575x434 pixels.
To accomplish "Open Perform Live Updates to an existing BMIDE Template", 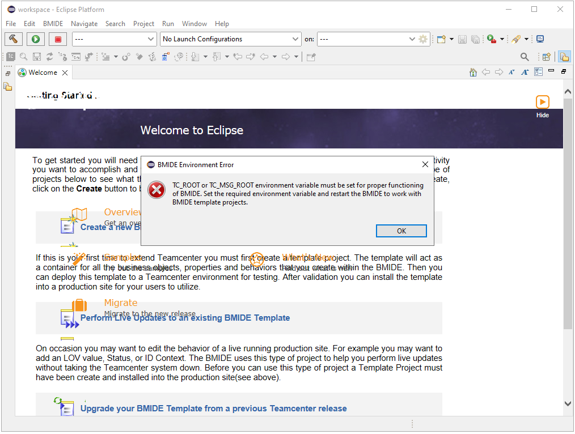I will [185, 318].
